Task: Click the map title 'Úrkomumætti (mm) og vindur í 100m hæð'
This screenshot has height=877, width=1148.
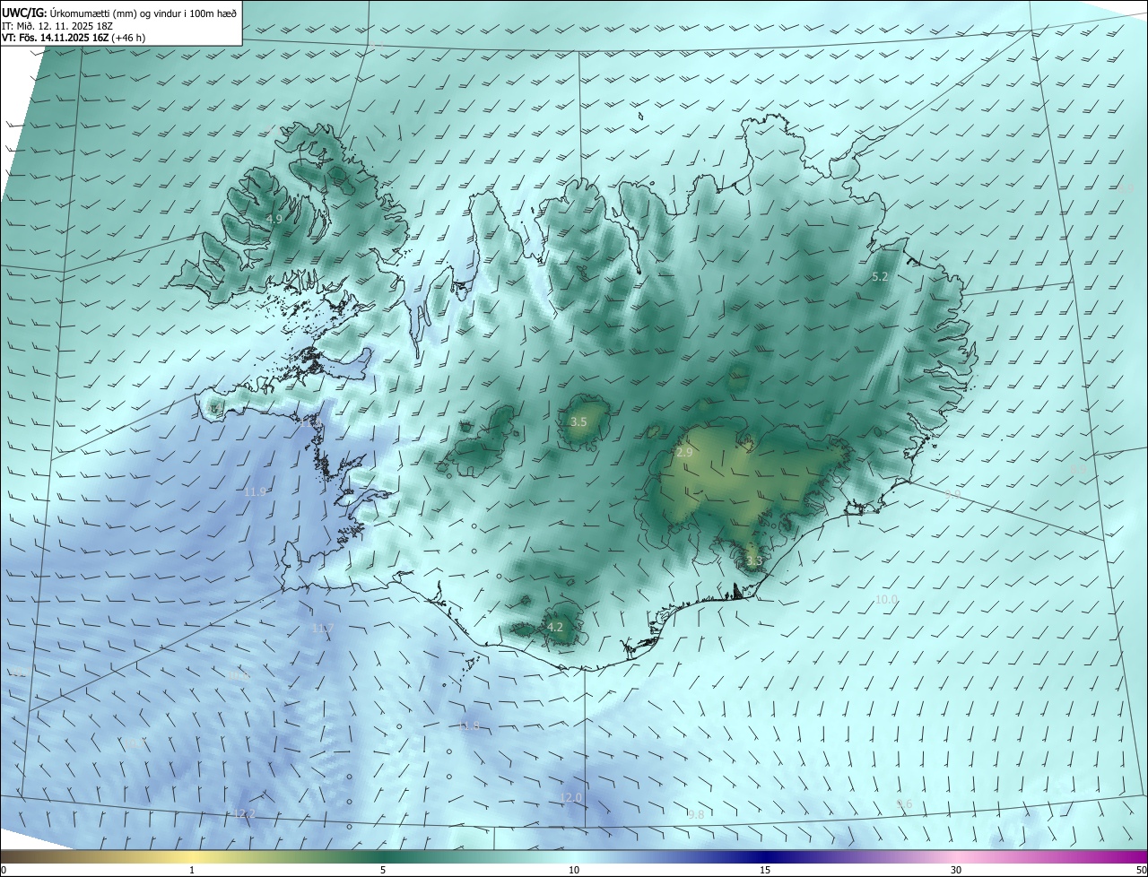Action: click(x=143, y=13)
